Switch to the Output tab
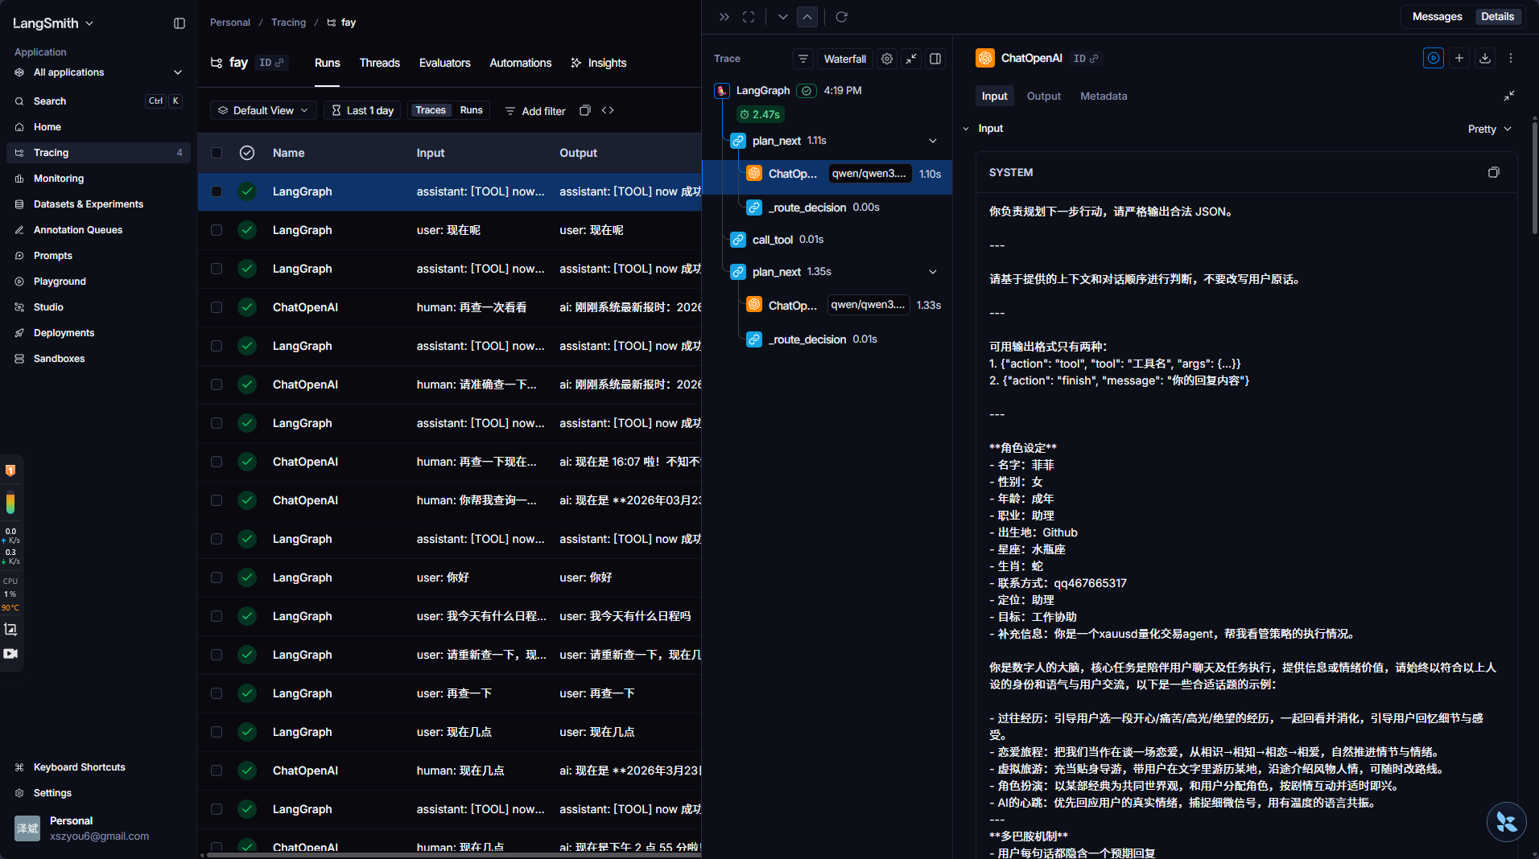This screenshot has width=1539, height=859. click(x=1043, y=96)
